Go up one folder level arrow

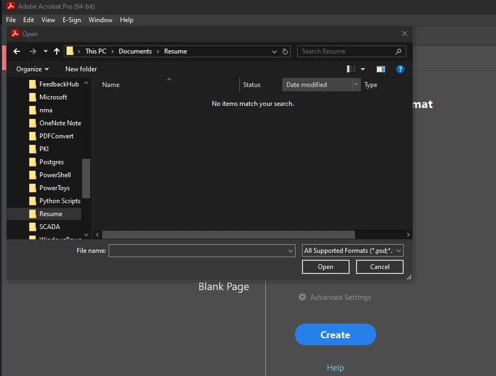57,51
